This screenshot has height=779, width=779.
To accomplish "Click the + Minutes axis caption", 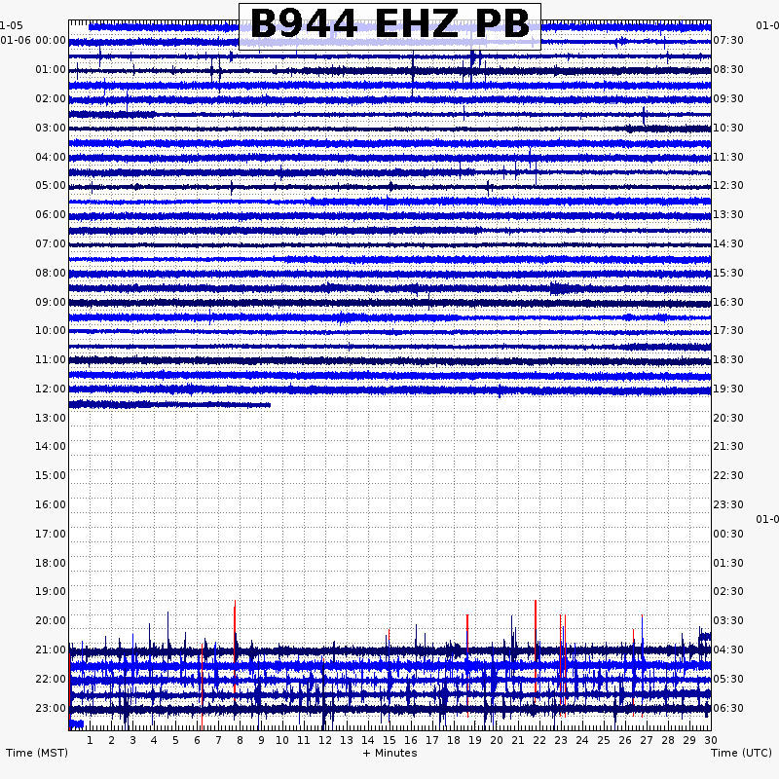I will coord(390,753).
